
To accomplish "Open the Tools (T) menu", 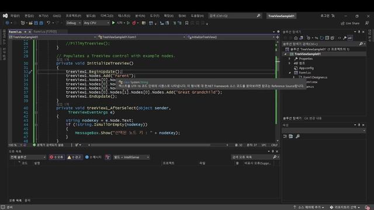I will 154,16.
